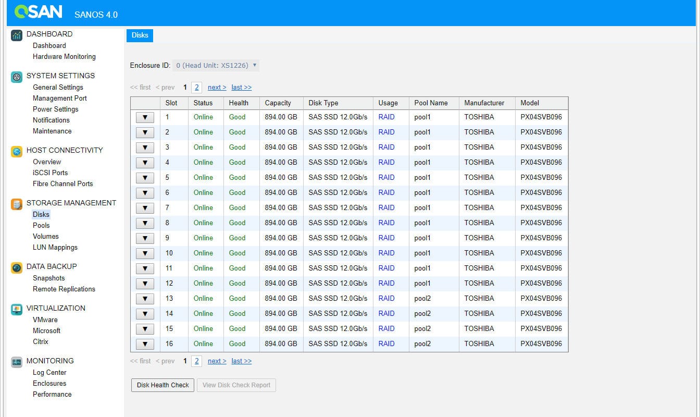Image resolution: width=700 pixels, height=417 pixels.
Task: Click the Virtualization section icon
Action: click(17, 310)
